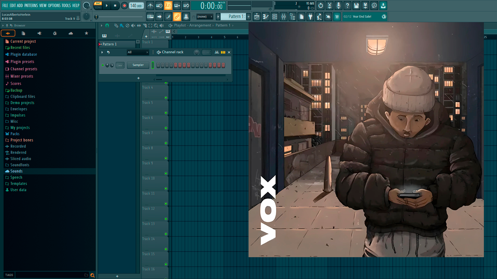This screenshot has width=497, height=279.
Task: Toggle typing keyboard to piano icon
Action: click(x=150, y=16)
